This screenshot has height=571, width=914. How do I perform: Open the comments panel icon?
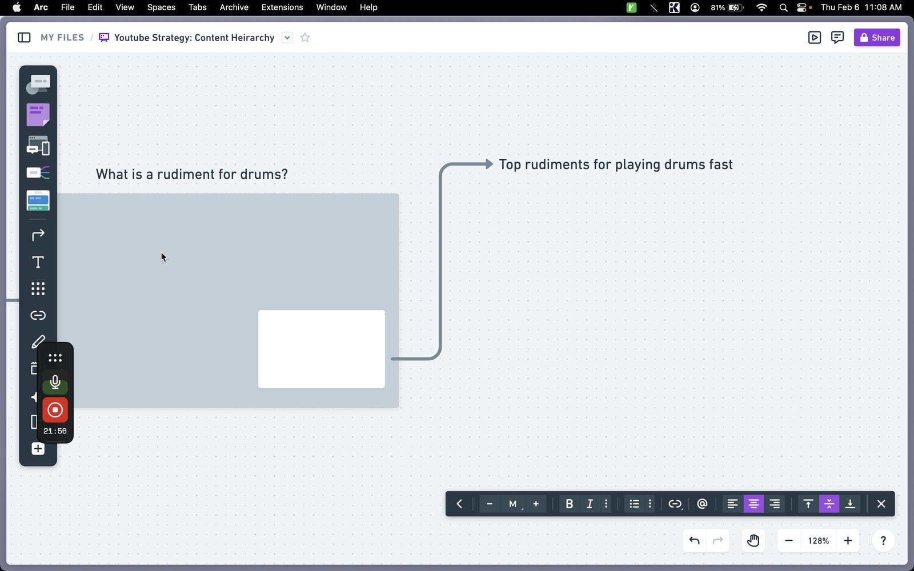[x=837, y=38]
